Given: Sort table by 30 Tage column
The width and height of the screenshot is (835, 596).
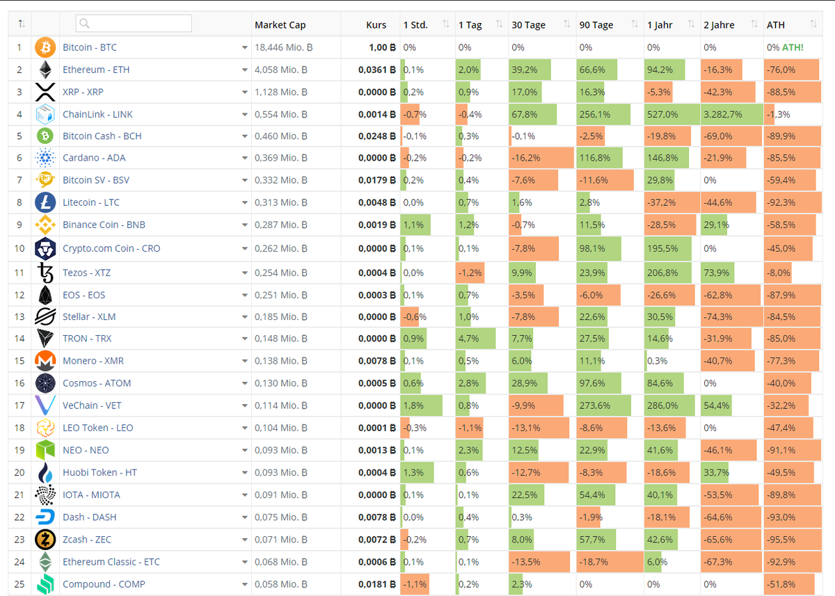Looking at the screenshot, I should click(567, 24).
